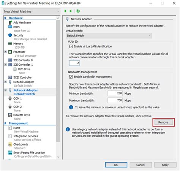Select the COM 1 item
Image resolution: width=180 pixels, height=171 pixels.
[17, 98]
